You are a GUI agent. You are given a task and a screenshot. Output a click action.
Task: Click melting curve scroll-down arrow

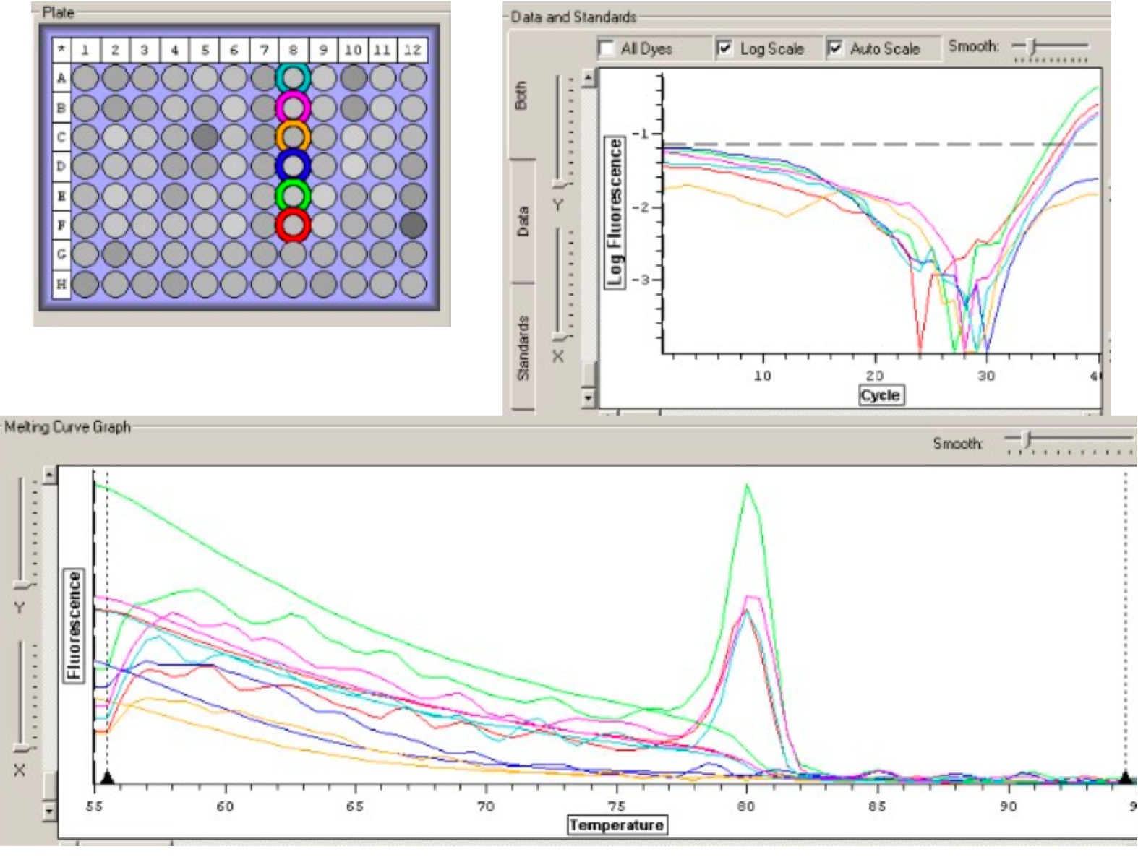click(x=49, y=811)
